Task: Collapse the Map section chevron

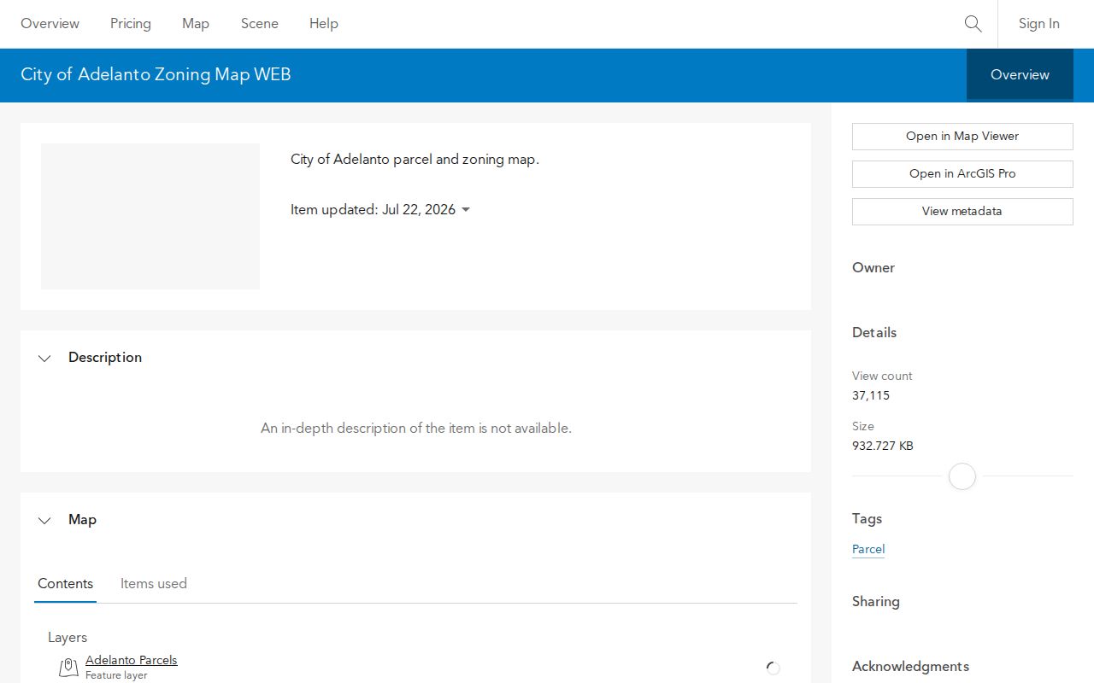Action: [x=44, y=520]
